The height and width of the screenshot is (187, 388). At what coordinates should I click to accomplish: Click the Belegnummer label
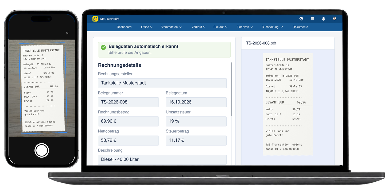(110, 93)
